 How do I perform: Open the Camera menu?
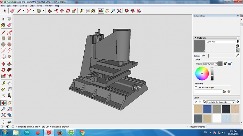23,6
